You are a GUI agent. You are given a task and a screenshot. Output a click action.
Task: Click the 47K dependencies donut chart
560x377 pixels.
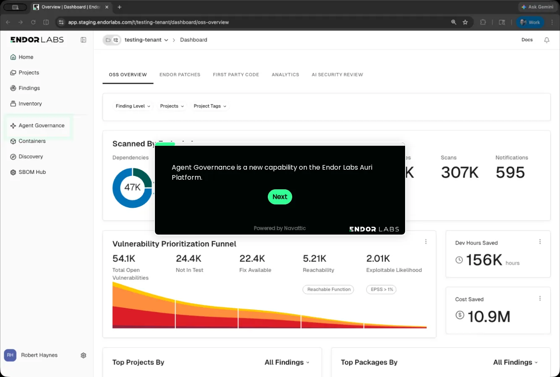click(x=132, y=188)
